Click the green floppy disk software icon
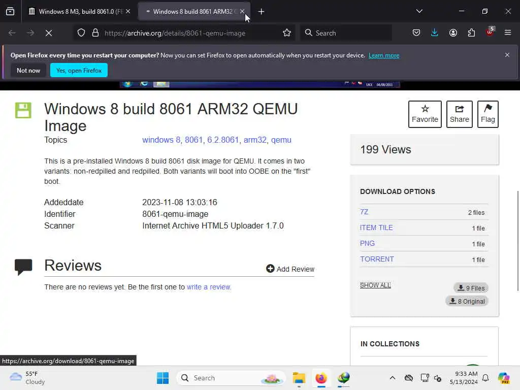The width and height of the screenshot is (520, 390). pyautogui.click(x=23, y=110)
